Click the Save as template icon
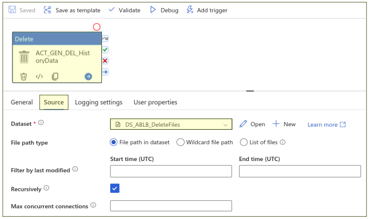This screenshot has width=370, height=219. point(47,10)
